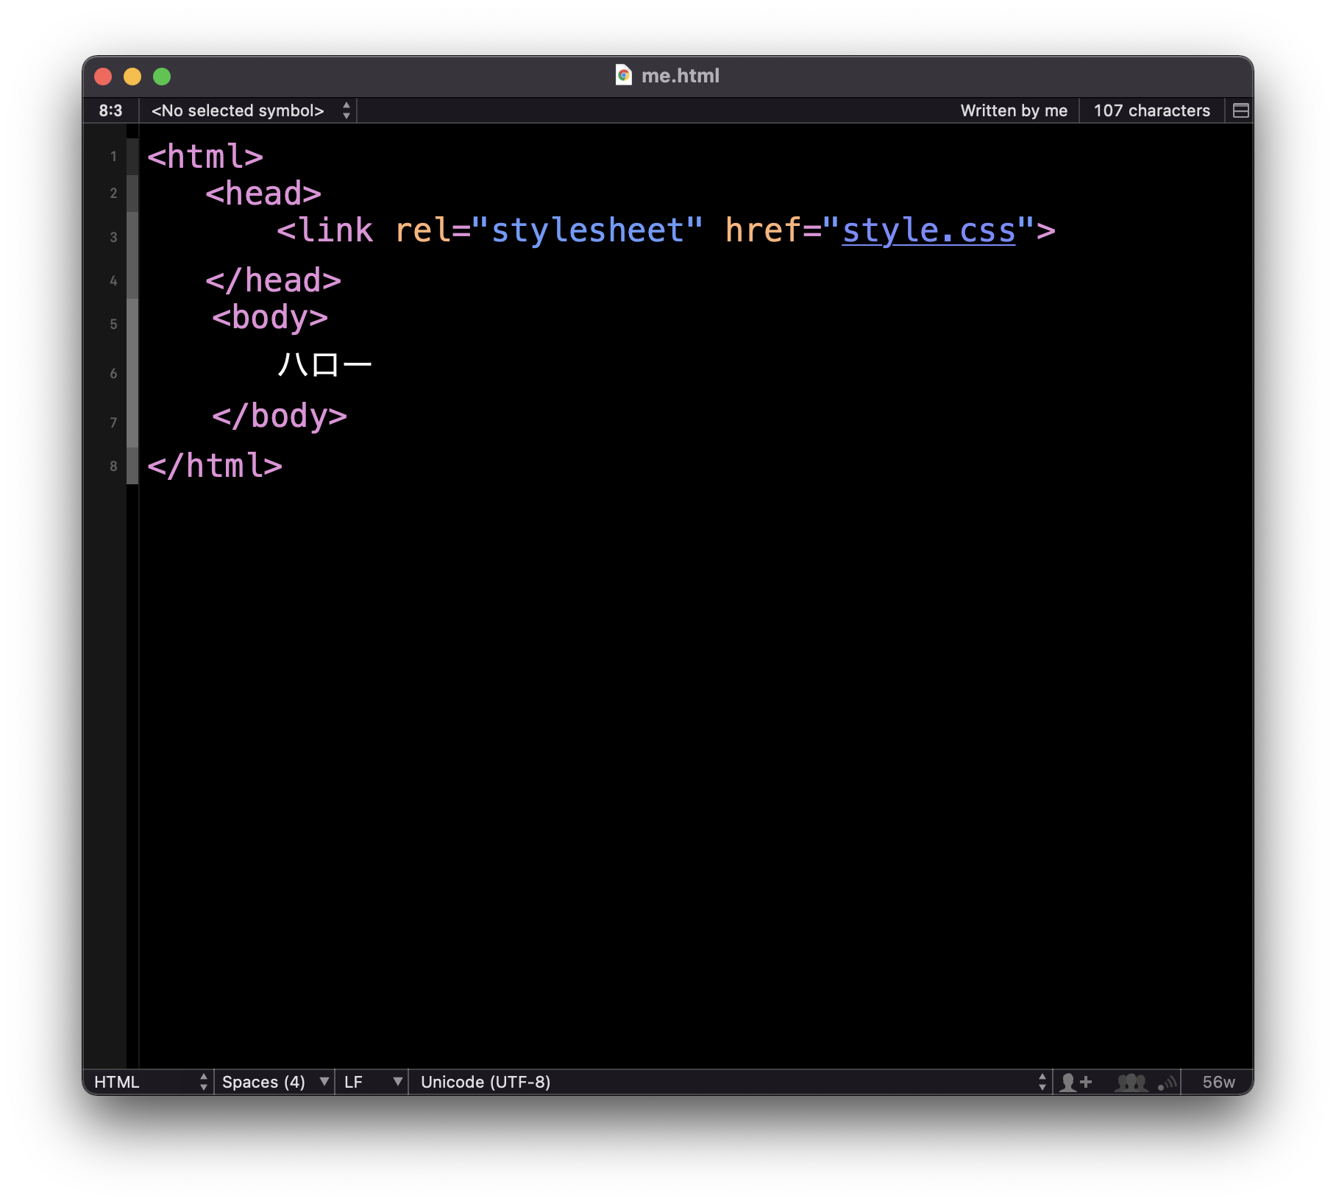This screenshot has height=1204, width=1336.
Task: Click the me.html document proxy icon
Action: point(623,75)
